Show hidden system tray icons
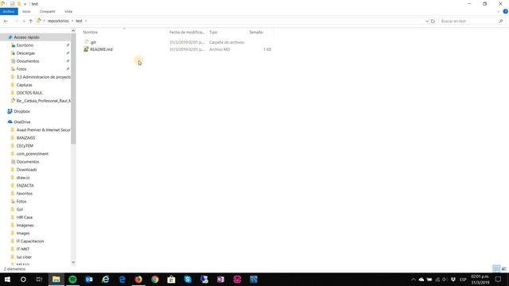The height and width of the screenshot is (286, 509). (414, 280)
